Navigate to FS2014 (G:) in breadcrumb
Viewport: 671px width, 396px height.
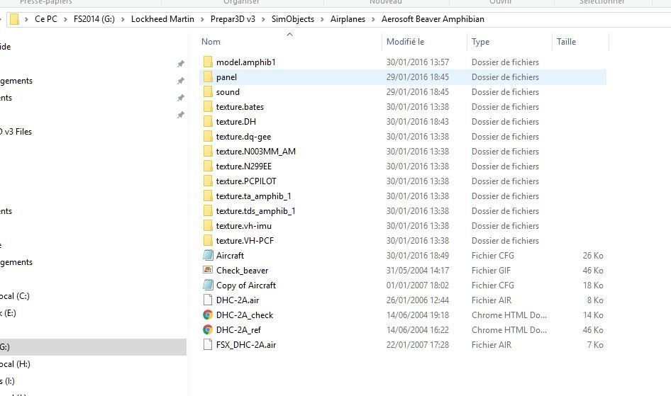(x=94, y=19)
